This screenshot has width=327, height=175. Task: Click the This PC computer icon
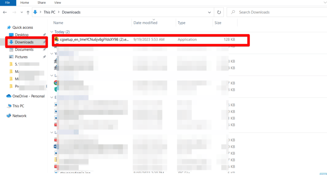click(x=9, y=106)
